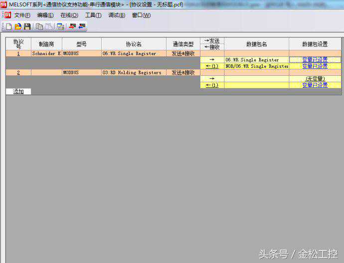The width and height of the screenshot is (344, 263).
Task: Open the 工具(T) menu
Action: pyautogui.click(x=93, y=15)
